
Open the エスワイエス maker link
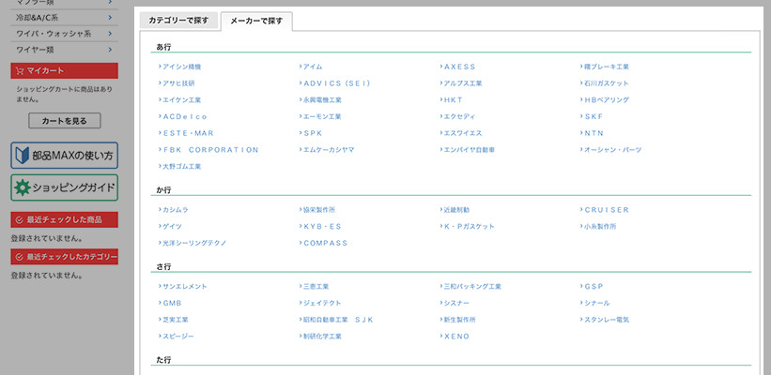pyautogui.click(x=461, y=133)
